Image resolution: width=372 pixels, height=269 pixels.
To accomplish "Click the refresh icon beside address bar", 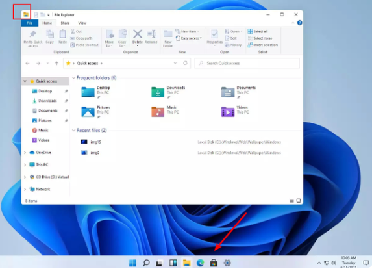I will click(185, 63).
